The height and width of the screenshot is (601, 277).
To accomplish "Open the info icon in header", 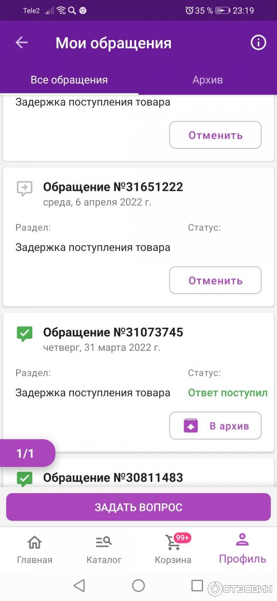I will [258, 43].
